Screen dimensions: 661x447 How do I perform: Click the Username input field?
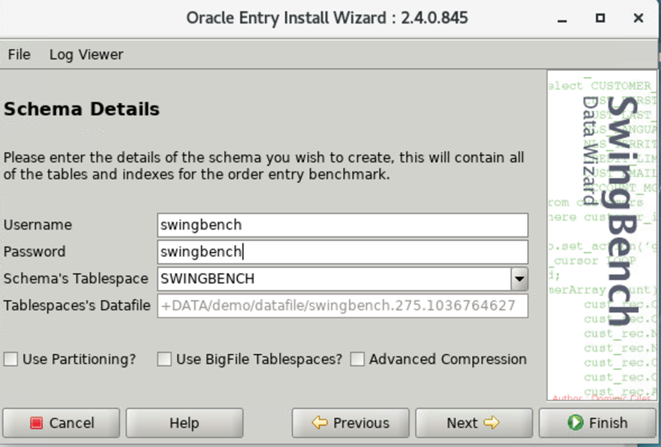tap(344, 224)
